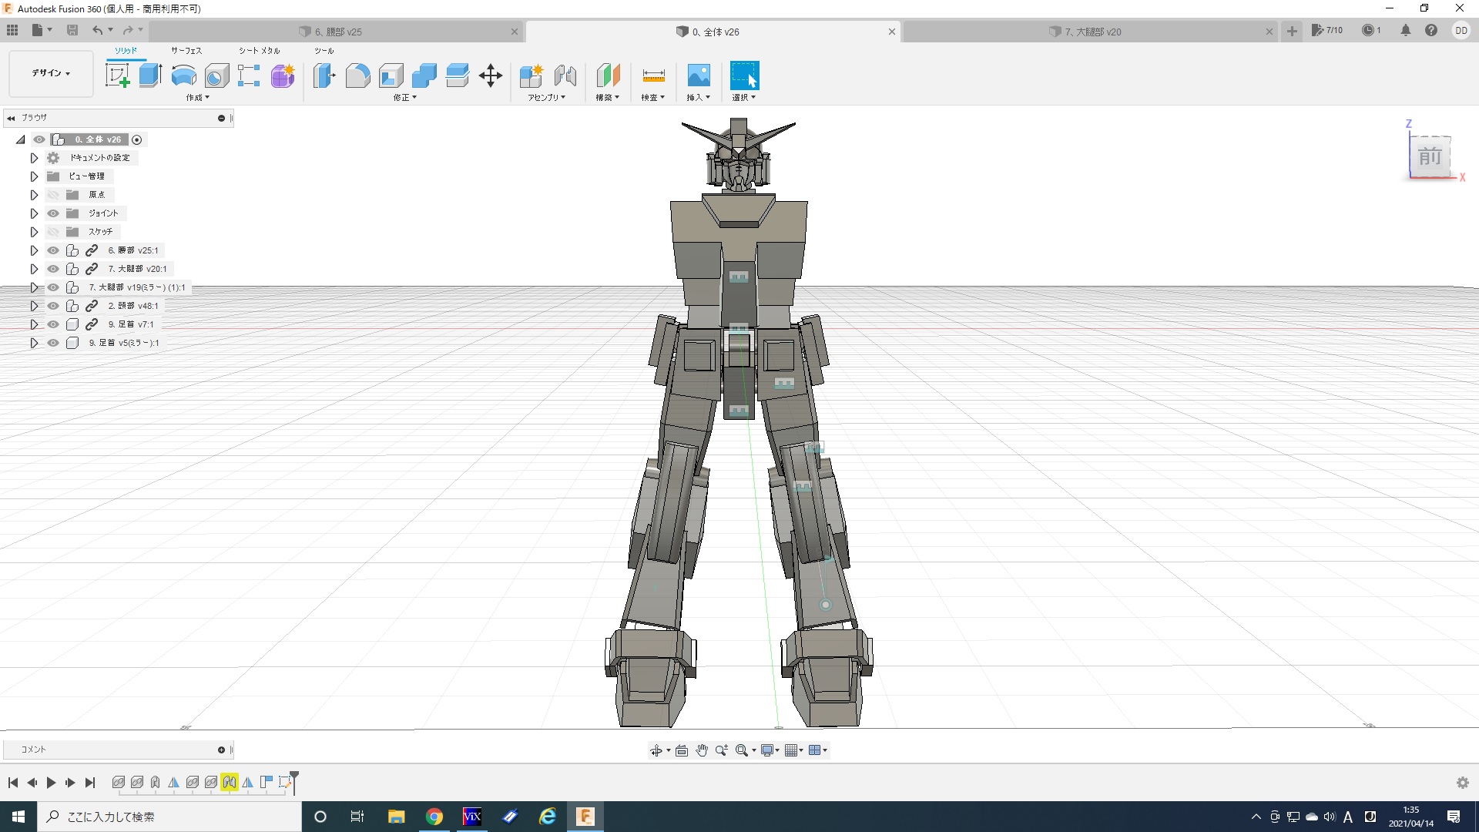Click the Move/Copy cross-arrows icon

491,75
